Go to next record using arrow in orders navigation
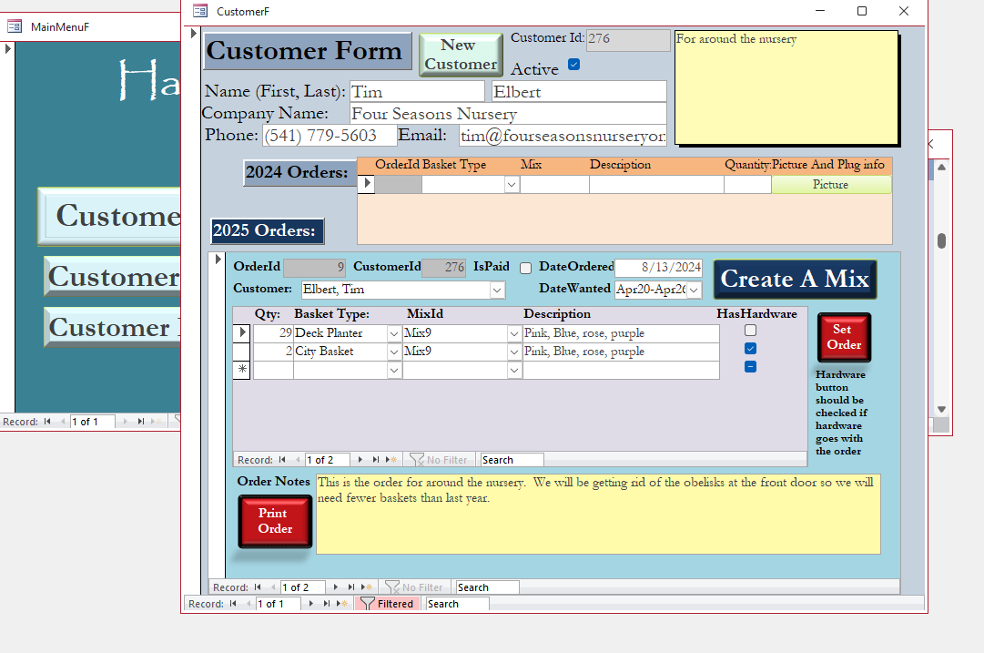Viewport: 984px width, 653px height. pos(336,587)
